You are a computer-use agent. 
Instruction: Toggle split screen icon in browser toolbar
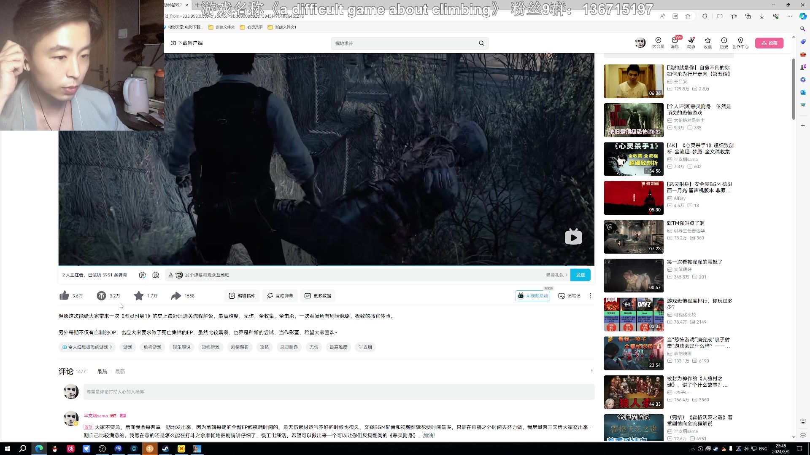720,16
